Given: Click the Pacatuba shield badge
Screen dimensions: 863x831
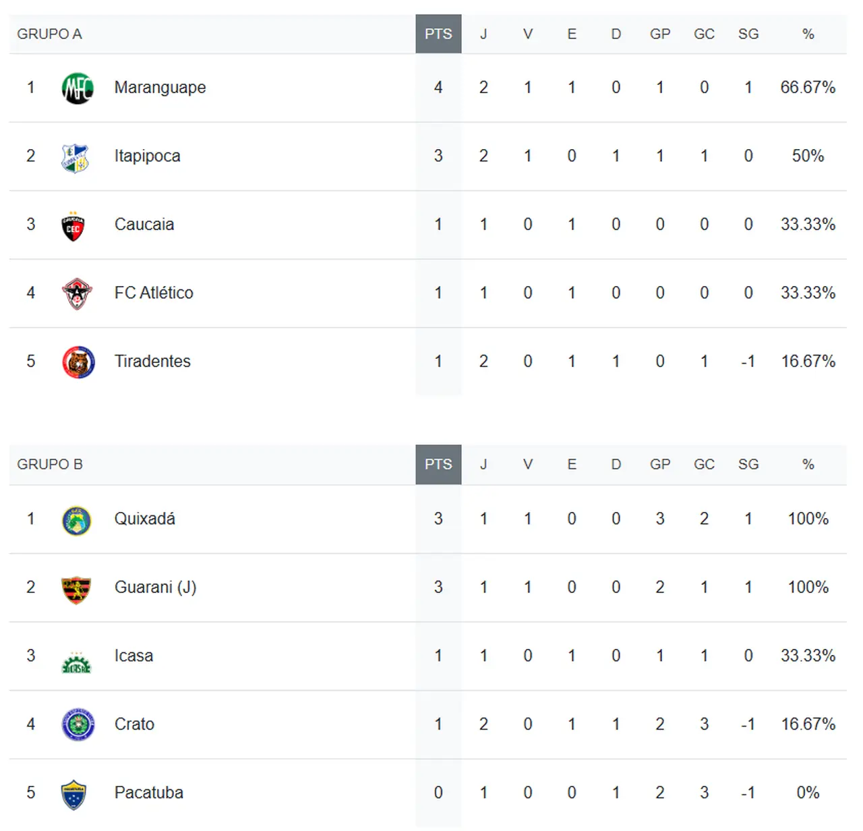Looking at the screenshot, I should pos(73,794).
